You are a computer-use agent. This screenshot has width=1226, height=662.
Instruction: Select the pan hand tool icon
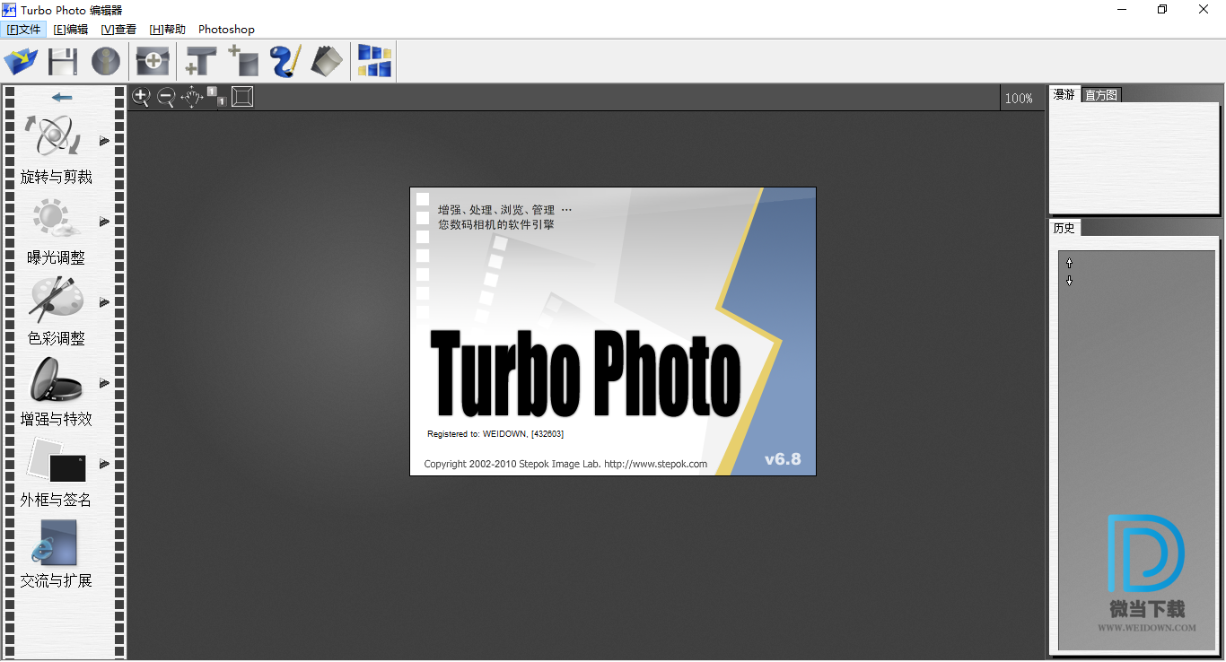coord(191,97)
